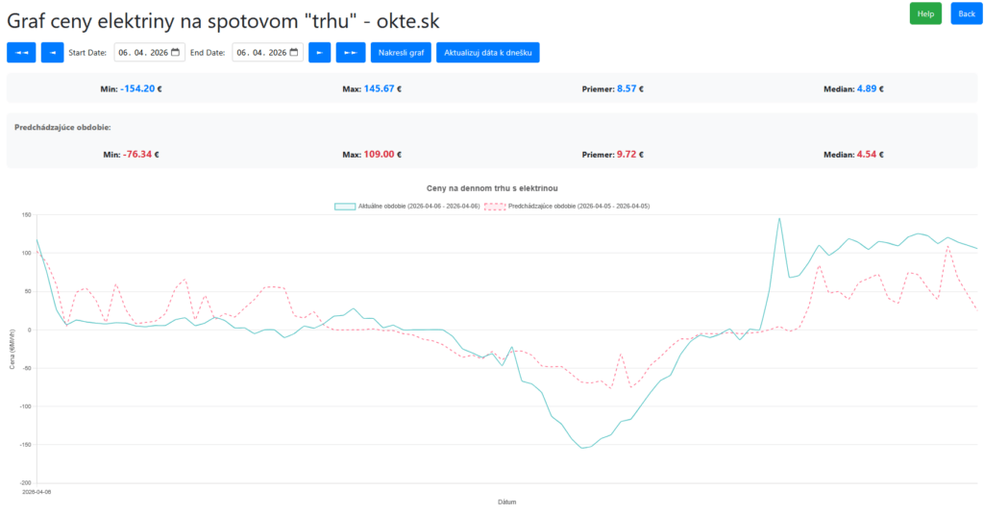Image resolution: width=984 pixels, height=515 pixels.
Task: Open calendar picker icon in Start Date
Action: point(175,53)
